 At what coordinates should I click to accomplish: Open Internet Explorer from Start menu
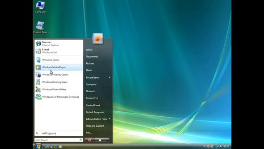(59, 43)
